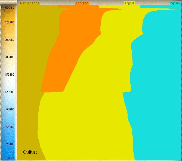Viewport: 182px width, 161px height.
Task: Select the 1209BC date marker
Action: 9,92
